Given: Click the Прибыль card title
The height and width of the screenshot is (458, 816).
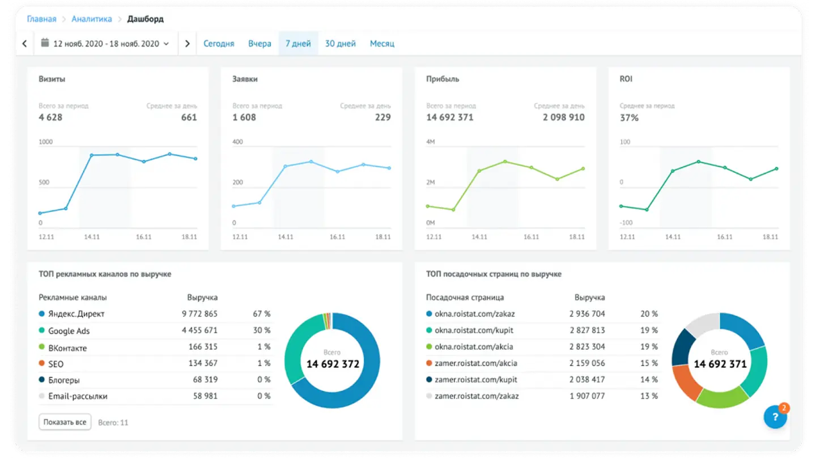Looking at the screenshot, I should (x=443, y=79).
